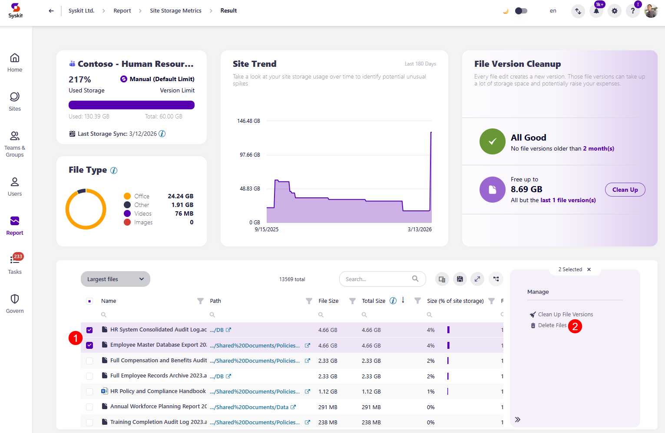
Task: Select the Sites section in the sidebar
Action: (x=14, y=102)
